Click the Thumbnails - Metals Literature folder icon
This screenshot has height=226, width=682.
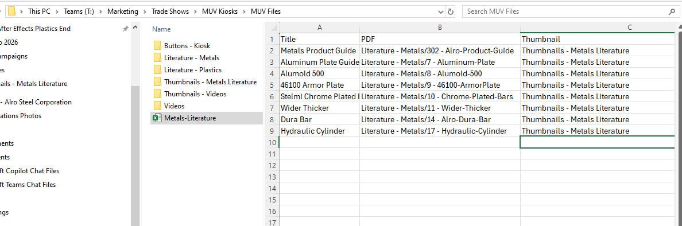(x=157, y=81)
